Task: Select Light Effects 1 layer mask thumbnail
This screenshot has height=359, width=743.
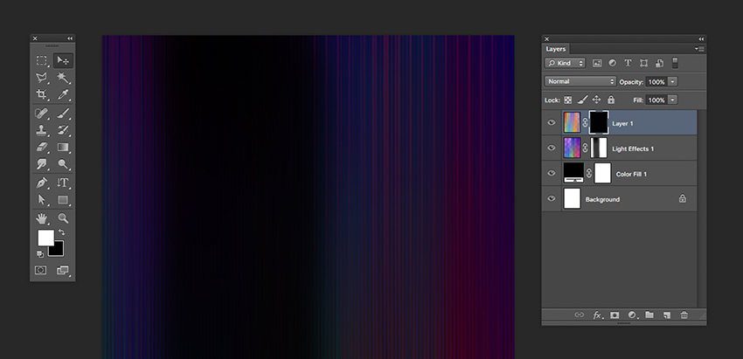Action: [x=599, y=148]
